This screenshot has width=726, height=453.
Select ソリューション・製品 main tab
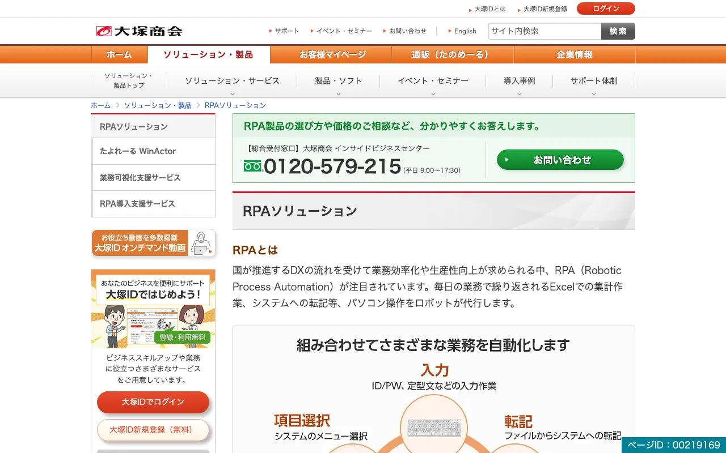pos(209,54)
